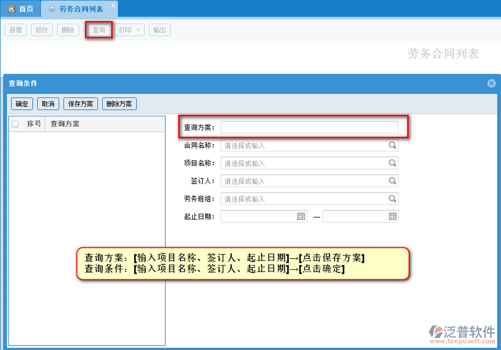Focus the 合同名称 input field

[310, 145]
